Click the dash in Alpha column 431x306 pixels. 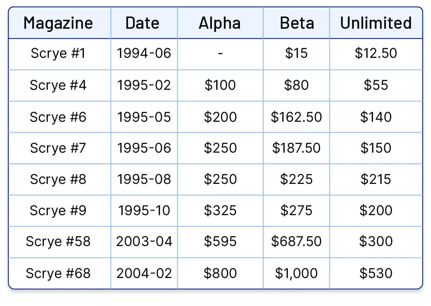[220, 54]
